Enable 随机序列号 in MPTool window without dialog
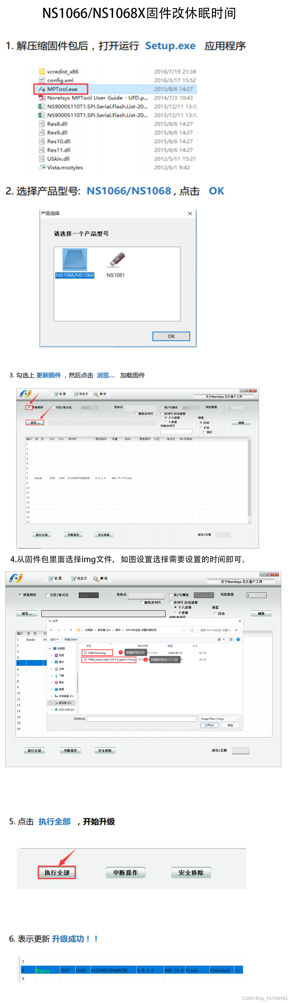This screenshot has height=1003, width=292. (x=136, y=413)
